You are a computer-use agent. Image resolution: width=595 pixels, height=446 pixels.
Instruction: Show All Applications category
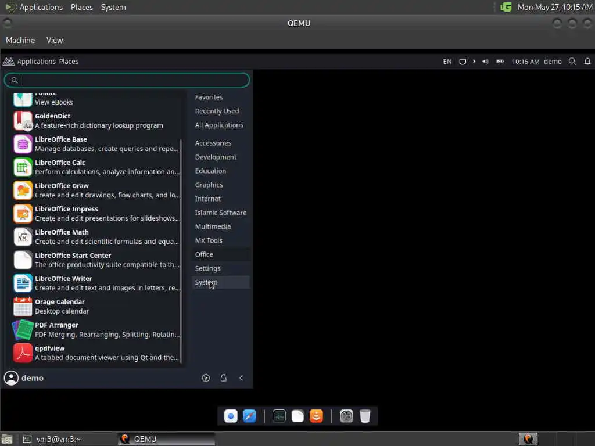coord(219,125)
